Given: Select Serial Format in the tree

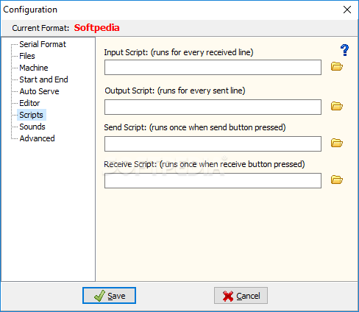Looking at the screenshot, I should [x=43, y=44].
